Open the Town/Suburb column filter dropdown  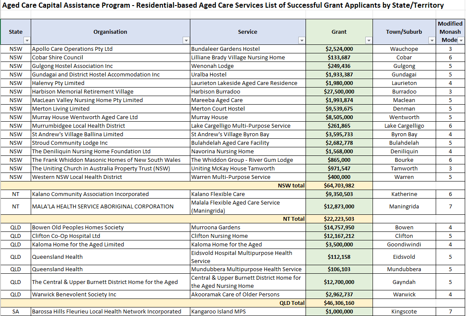[x=432, y=40]
